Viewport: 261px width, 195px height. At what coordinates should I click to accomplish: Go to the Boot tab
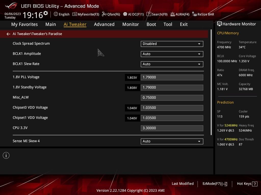tap(151, 24)
